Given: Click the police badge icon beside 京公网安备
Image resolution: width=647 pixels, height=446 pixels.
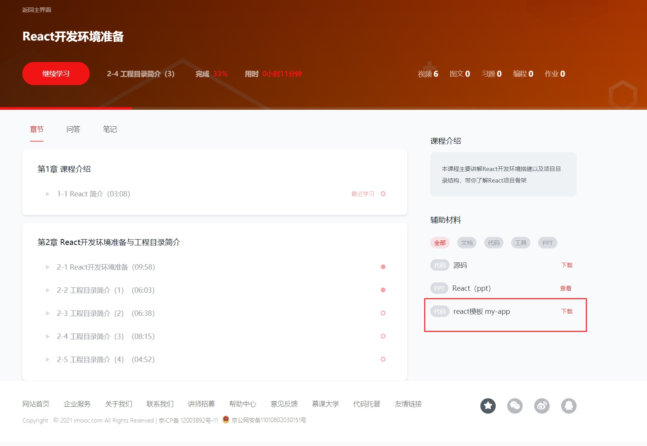Looking at the screenshot, I should point(226,419).
